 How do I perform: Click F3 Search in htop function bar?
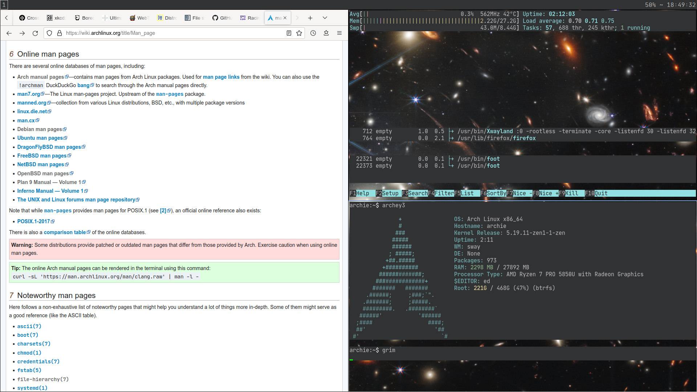tap(415, 193)
